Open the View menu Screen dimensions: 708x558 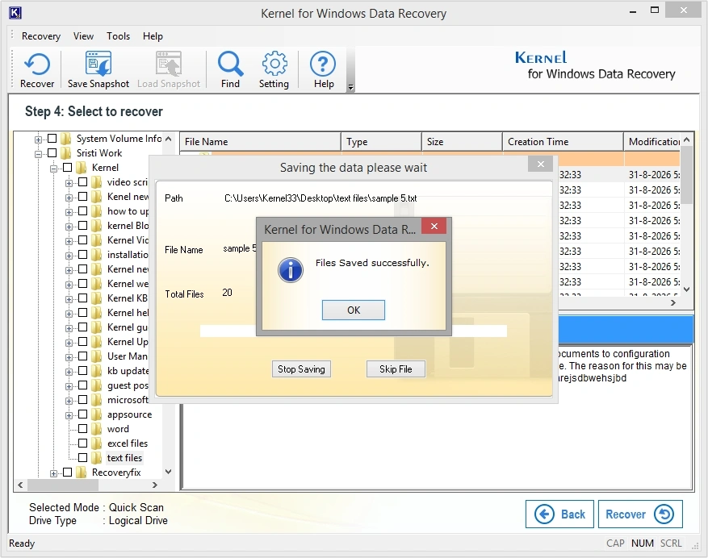coord(83,36)
